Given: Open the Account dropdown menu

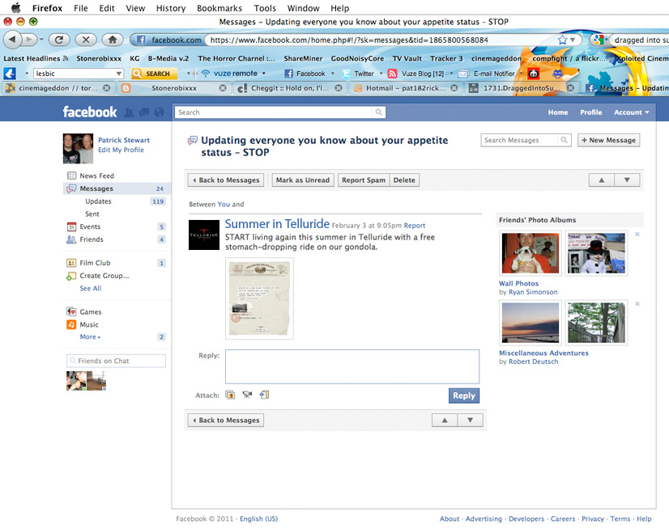Looking at the screenshot, I should (x=631, y=112).
